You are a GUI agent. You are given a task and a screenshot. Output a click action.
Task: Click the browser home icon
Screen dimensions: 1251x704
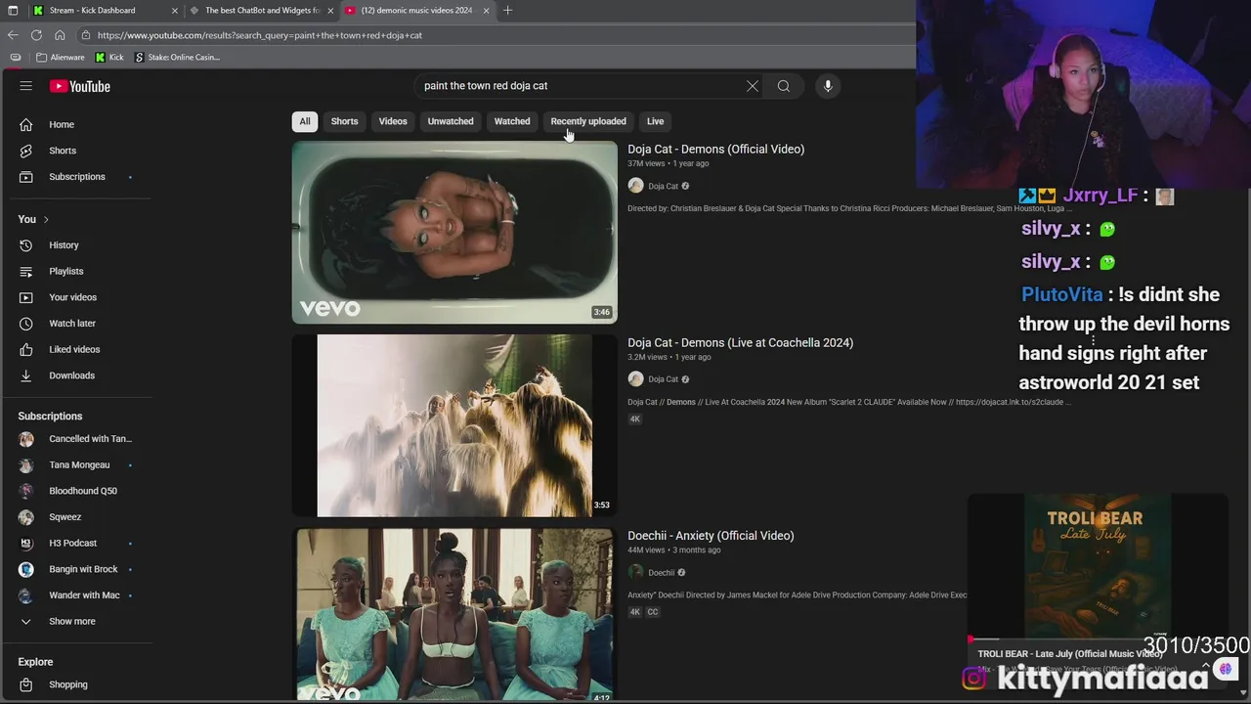(60, 35)
